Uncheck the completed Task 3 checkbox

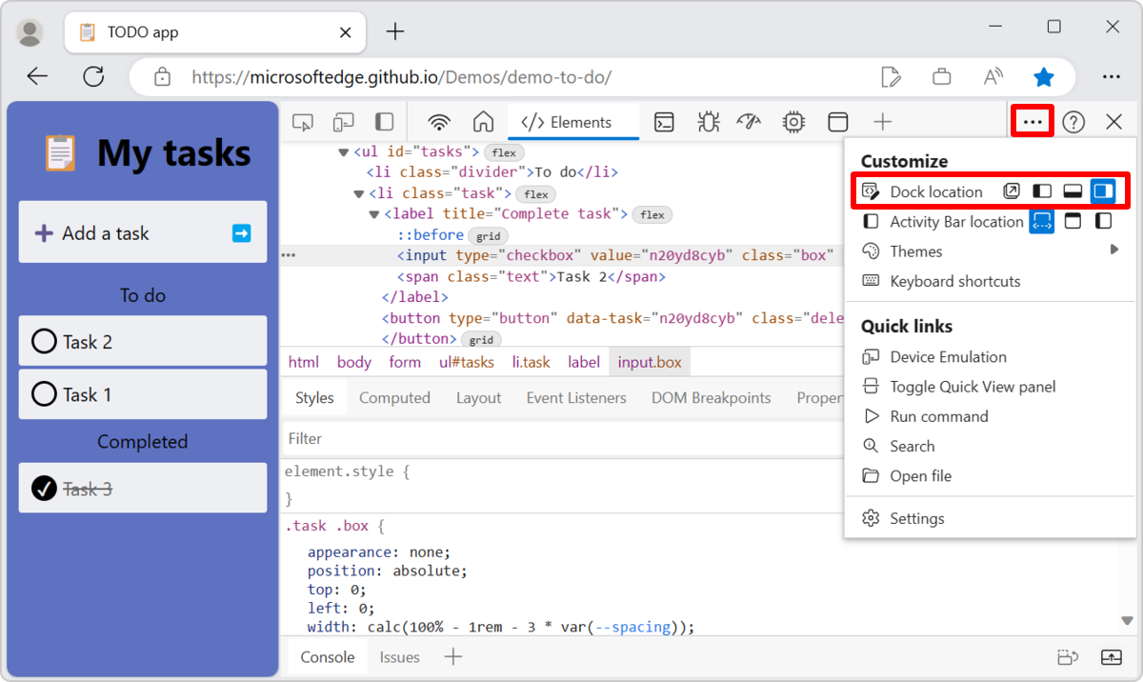tap(44, 488)
